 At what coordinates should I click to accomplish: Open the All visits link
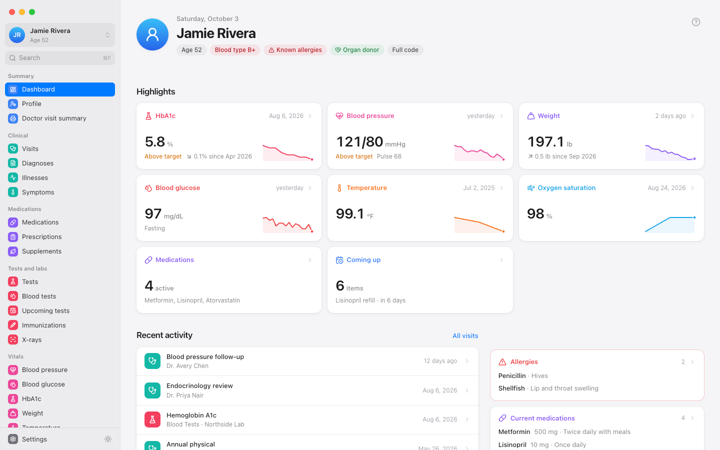[465, 336]
